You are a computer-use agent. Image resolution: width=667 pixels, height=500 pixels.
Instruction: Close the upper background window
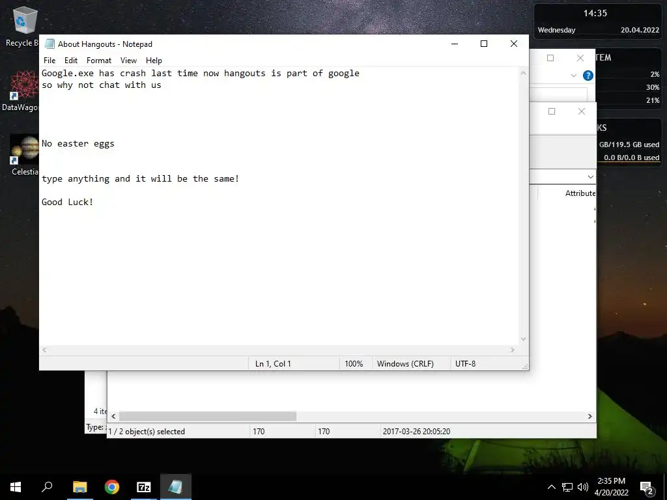580,58
